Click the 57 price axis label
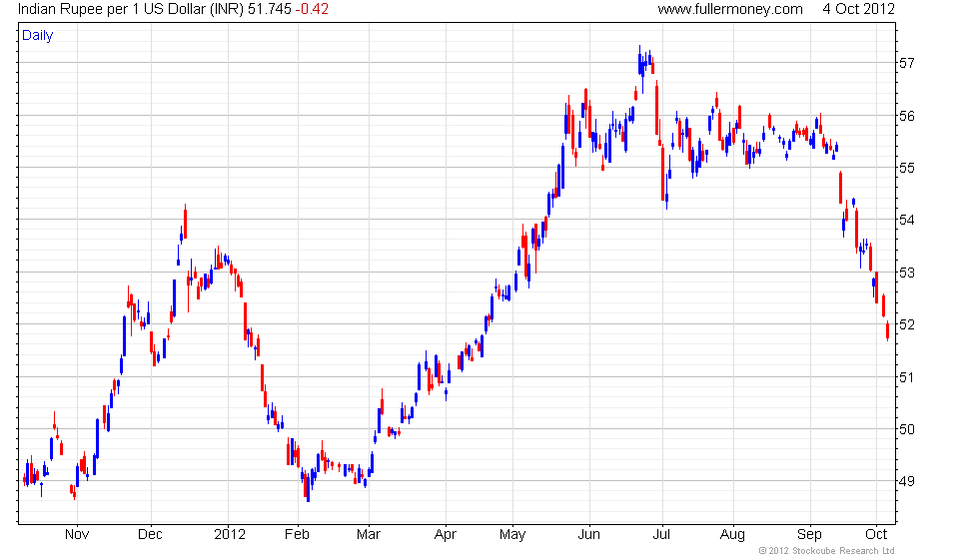Image resolution: width=979 pixels, height=559 pixels. [907, 63]
